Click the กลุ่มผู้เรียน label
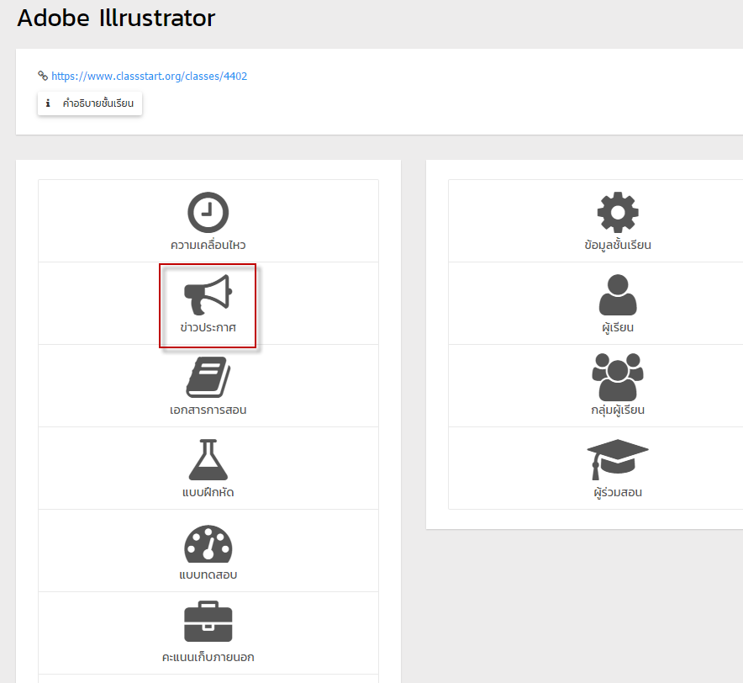This screenshot has width=743, height=683. 618,410
